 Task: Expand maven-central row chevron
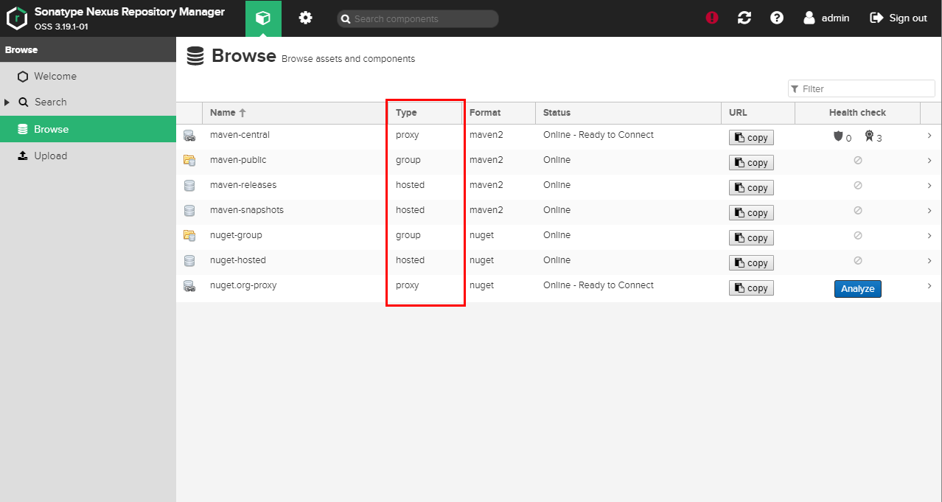(929, 136)
